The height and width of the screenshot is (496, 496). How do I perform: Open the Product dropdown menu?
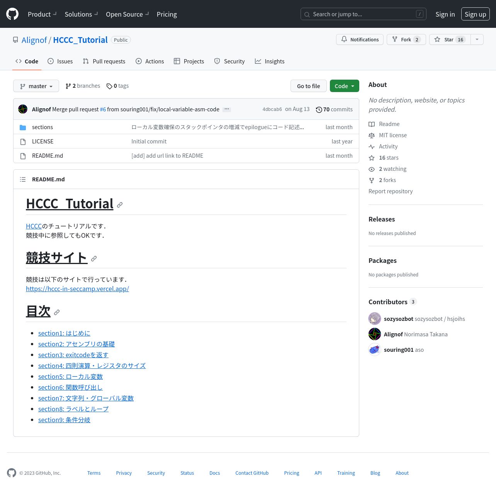[x=42, y=14]
